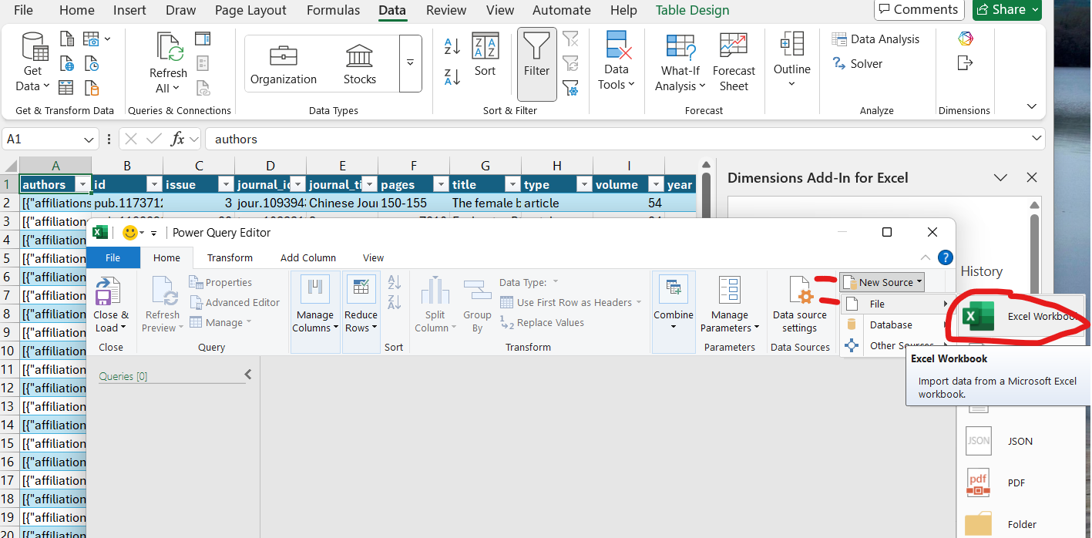
Task: Open the Formulas ribbon tab
Action: [333, 10]
